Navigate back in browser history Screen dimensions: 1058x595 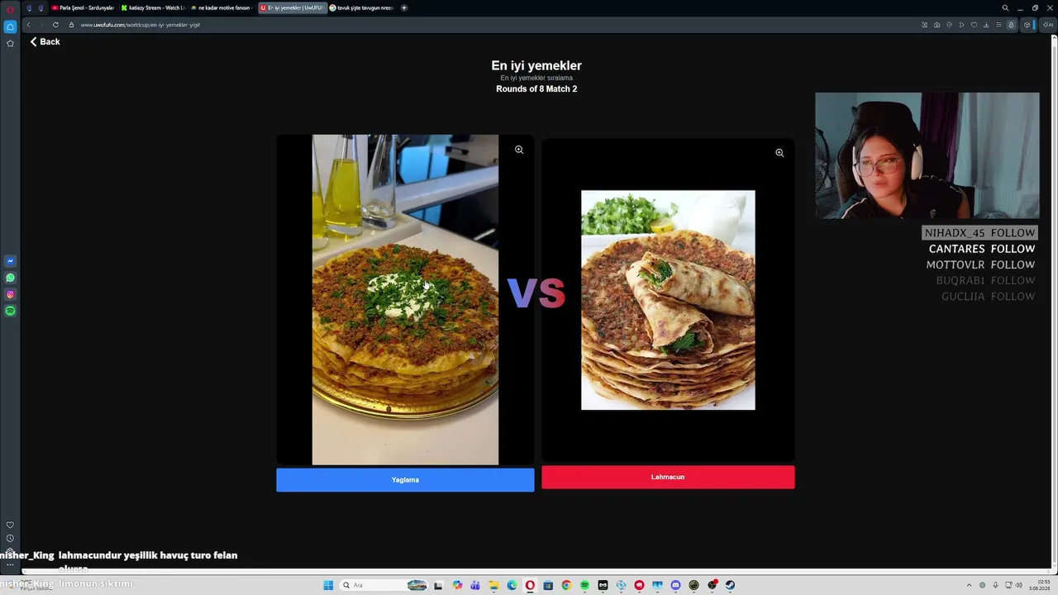[28, 25]
